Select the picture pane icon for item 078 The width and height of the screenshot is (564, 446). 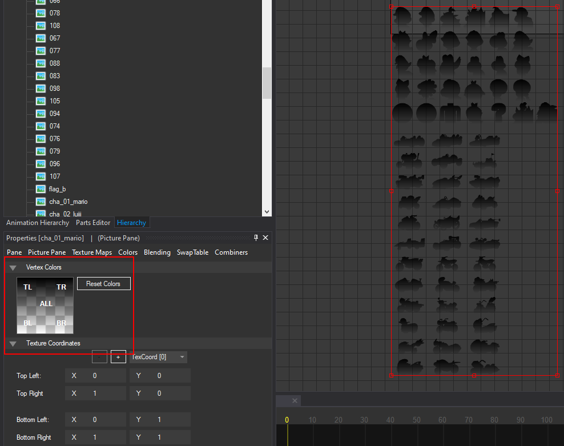tap(41, 13)
